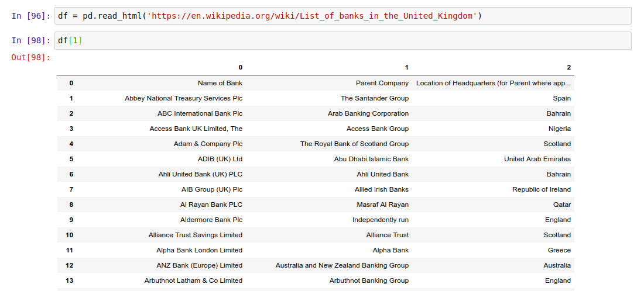This screenshot has height=291, width=637.
Task: Click column header 0 of the dataframe
Action: (x=240, y=67)
